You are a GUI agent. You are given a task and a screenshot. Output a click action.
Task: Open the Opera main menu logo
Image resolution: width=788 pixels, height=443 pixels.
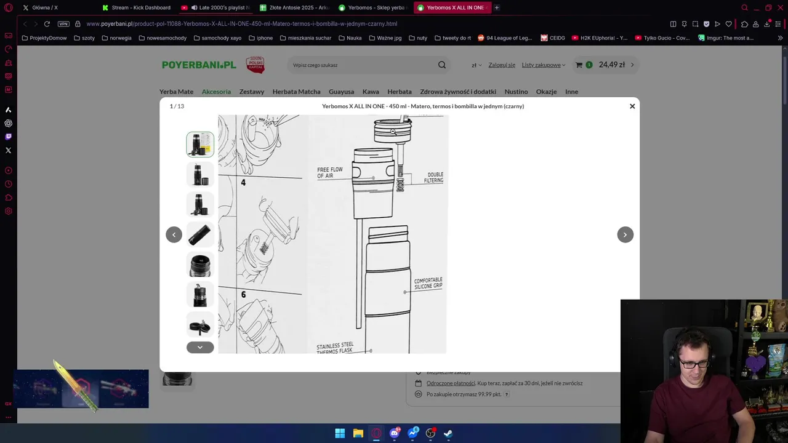pos(8,8)
